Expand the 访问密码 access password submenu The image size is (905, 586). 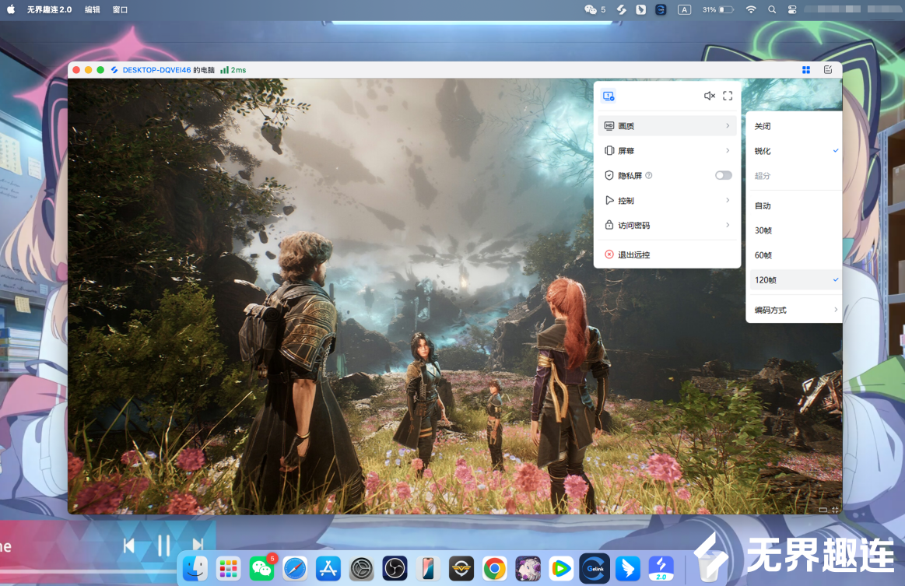pos(667,225)
